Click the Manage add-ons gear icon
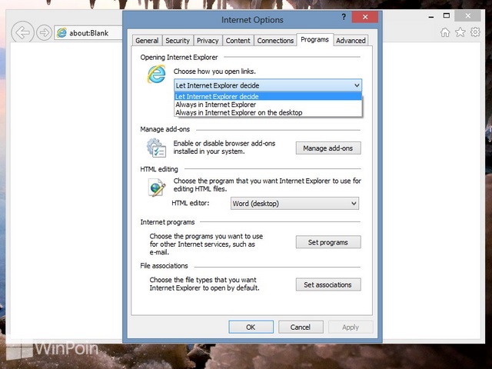This screenshot has width=492, height=369. 156,148
